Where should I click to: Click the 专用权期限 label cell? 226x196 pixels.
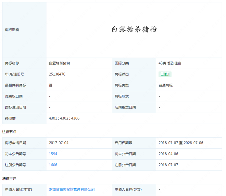coord(123,143)
